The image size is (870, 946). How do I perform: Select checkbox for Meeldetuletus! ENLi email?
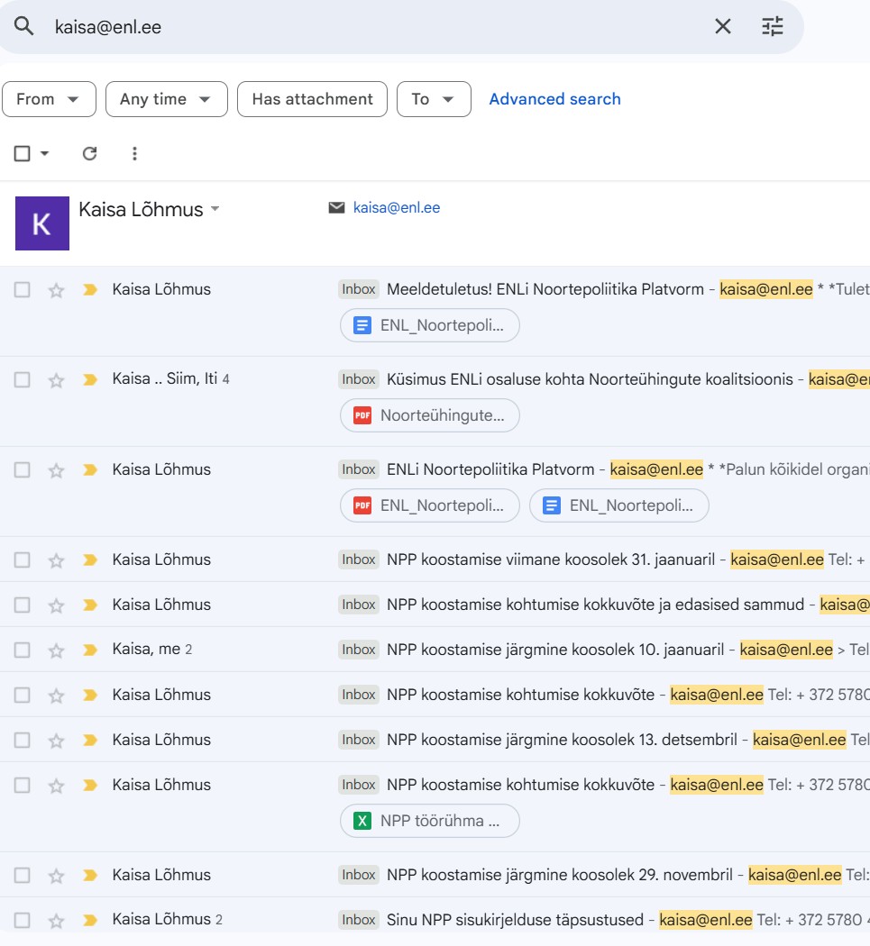pyautogui.click(x=23, y=290)
